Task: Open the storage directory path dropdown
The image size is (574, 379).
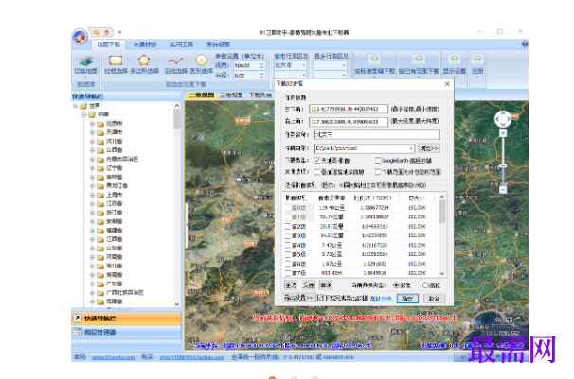Action: pos(411,148)
